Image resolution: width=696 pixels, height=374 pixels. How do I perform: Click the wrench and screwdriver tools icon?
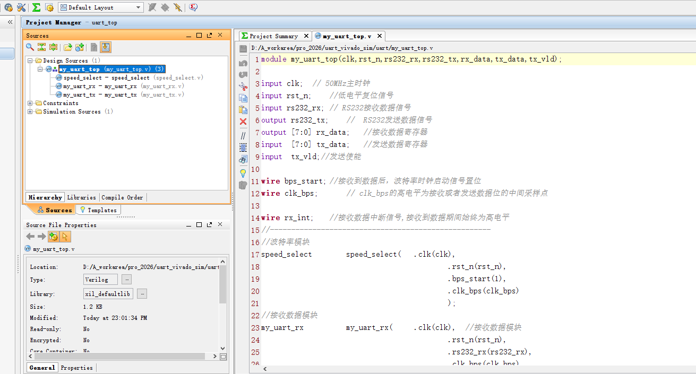(21, 7)
